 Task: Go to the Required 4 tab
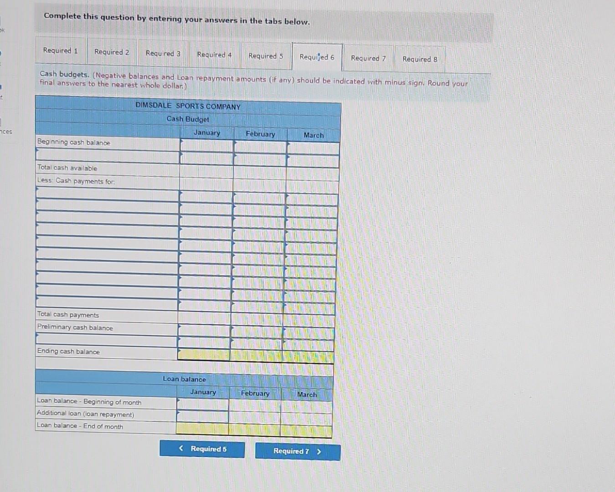pos(214,55)
